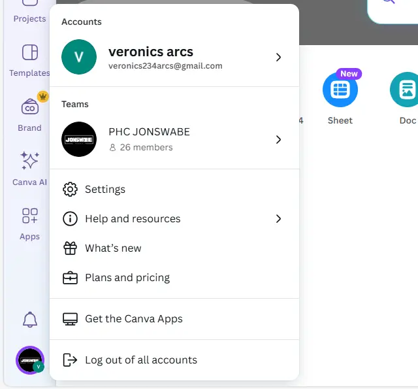
Task: Open the notifications bell icon
Action: (x=30, y=319)
